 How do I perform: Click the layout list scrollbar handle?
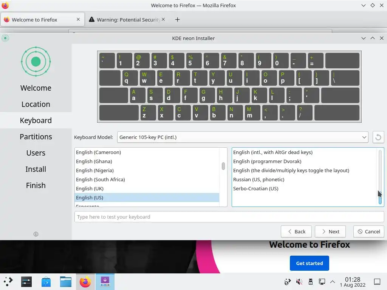223,166
